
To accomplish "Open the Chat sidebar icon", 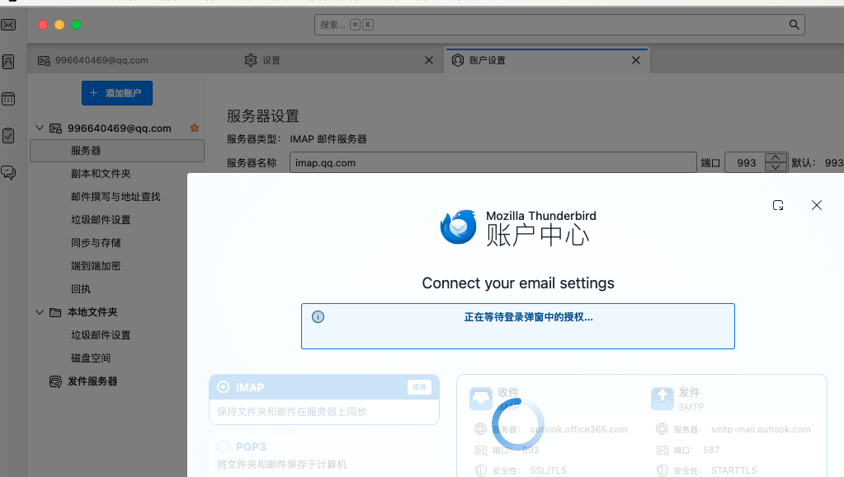I will pyautogui.click(x=8, y=172).
